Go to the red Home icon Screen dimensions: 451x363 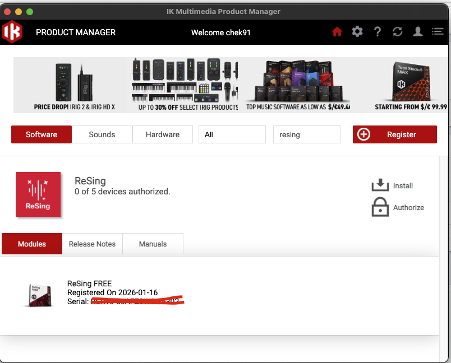pos(337,31)
